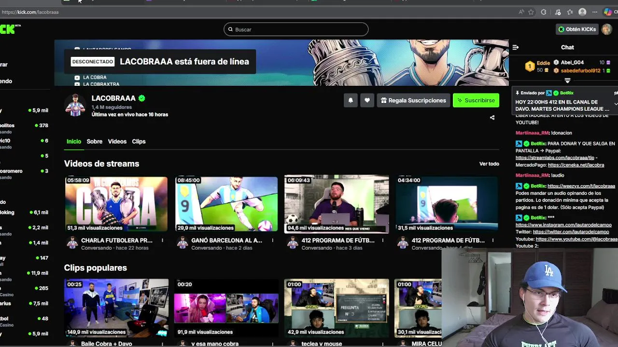Toggle notifications bell for LACOBRAAA
618x347 pixels.
tap(351, 100)
